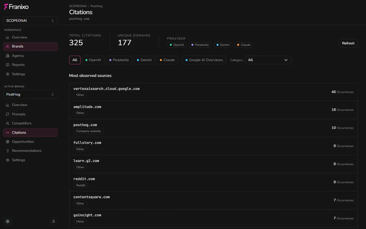Screen dimensions: 366x229
Task: Open the fullstory.com source row
Action: pyautogui.click(x=213, y=146)
